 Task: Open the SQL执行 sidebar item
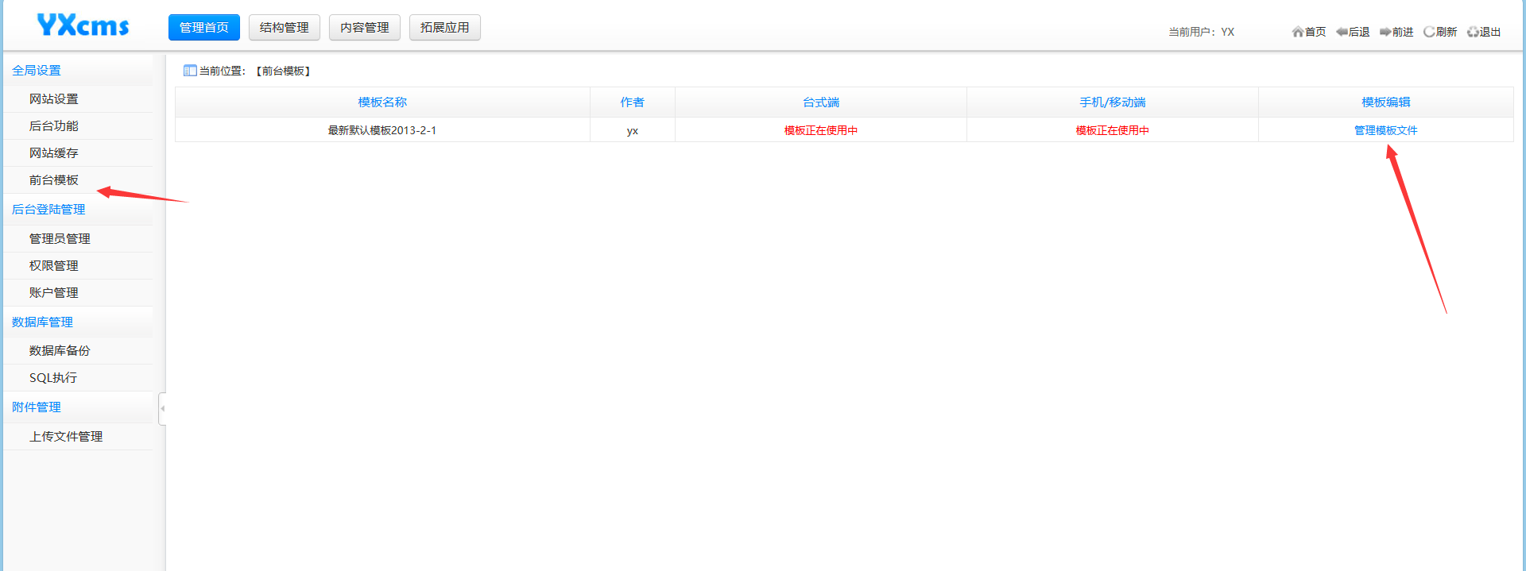[53, 378]
